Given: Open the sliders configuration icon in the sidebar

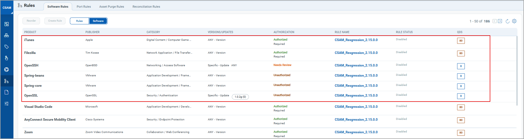Looking at the screenshot, I should (7, 104).
